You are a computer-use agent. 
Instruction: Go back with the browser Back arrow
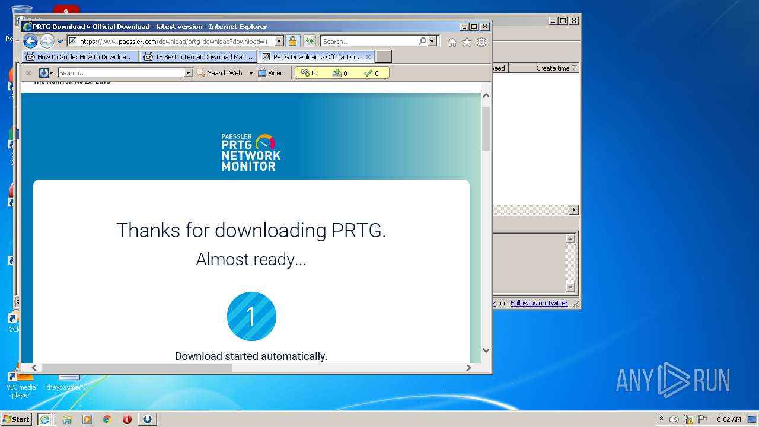(30, 42)
